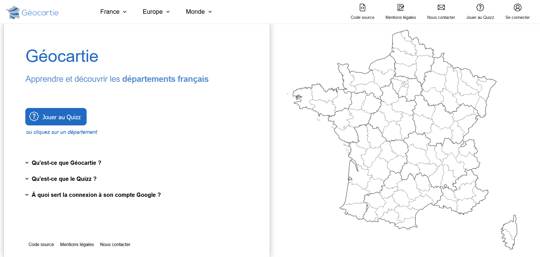Open the France dropdown menu
540x257 pixels.
[113, 12]
